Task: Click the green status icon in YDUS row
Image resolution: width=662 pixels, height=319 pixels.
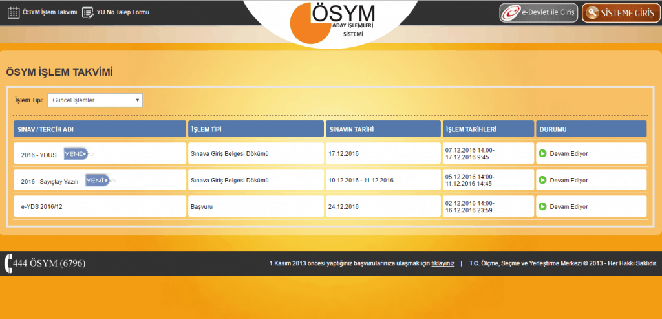Action: point(542,154)
